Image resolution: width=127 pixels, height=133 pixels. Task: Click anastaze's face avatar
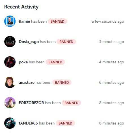tap(10, 82)
